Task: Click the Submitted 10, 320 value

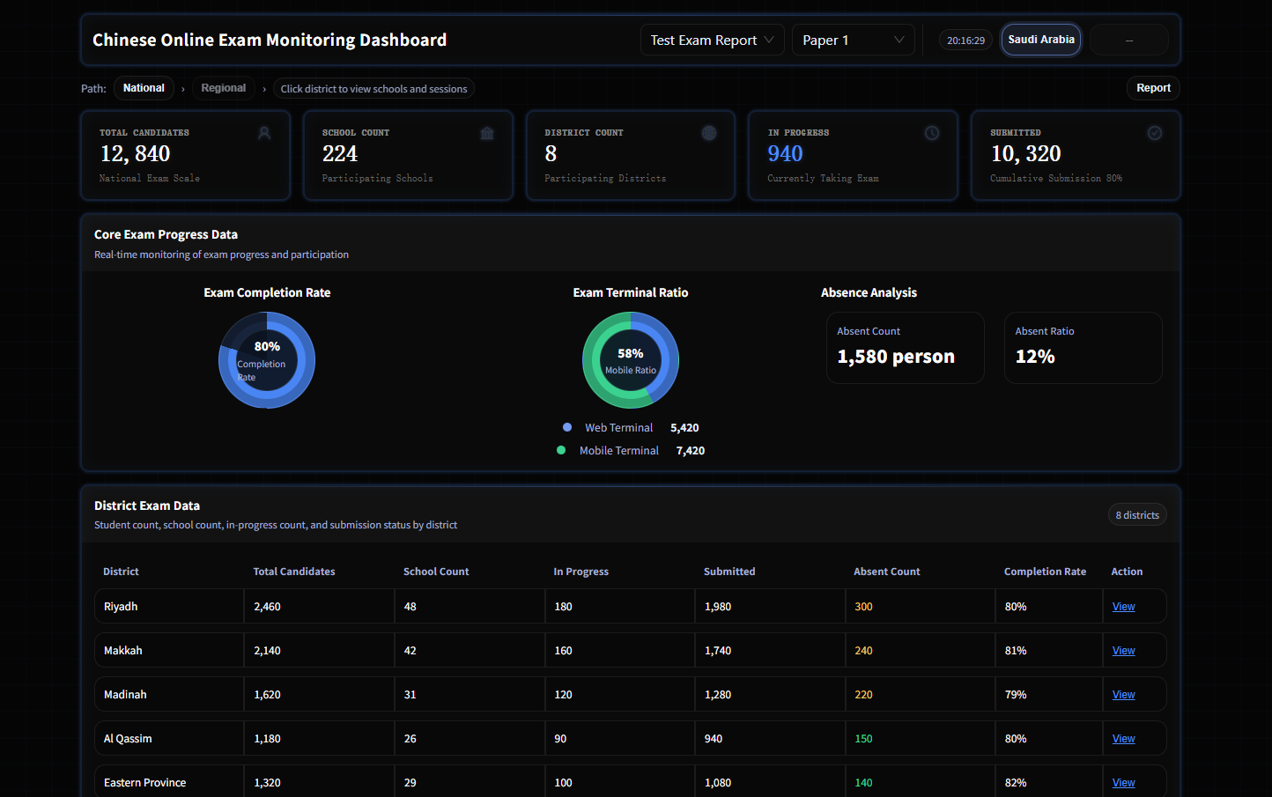Action: click(1025, 154)
